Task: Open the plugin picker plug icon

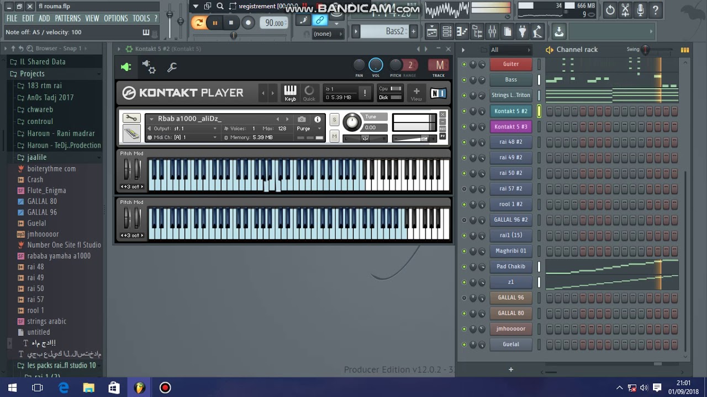Action: coord(522,31)
